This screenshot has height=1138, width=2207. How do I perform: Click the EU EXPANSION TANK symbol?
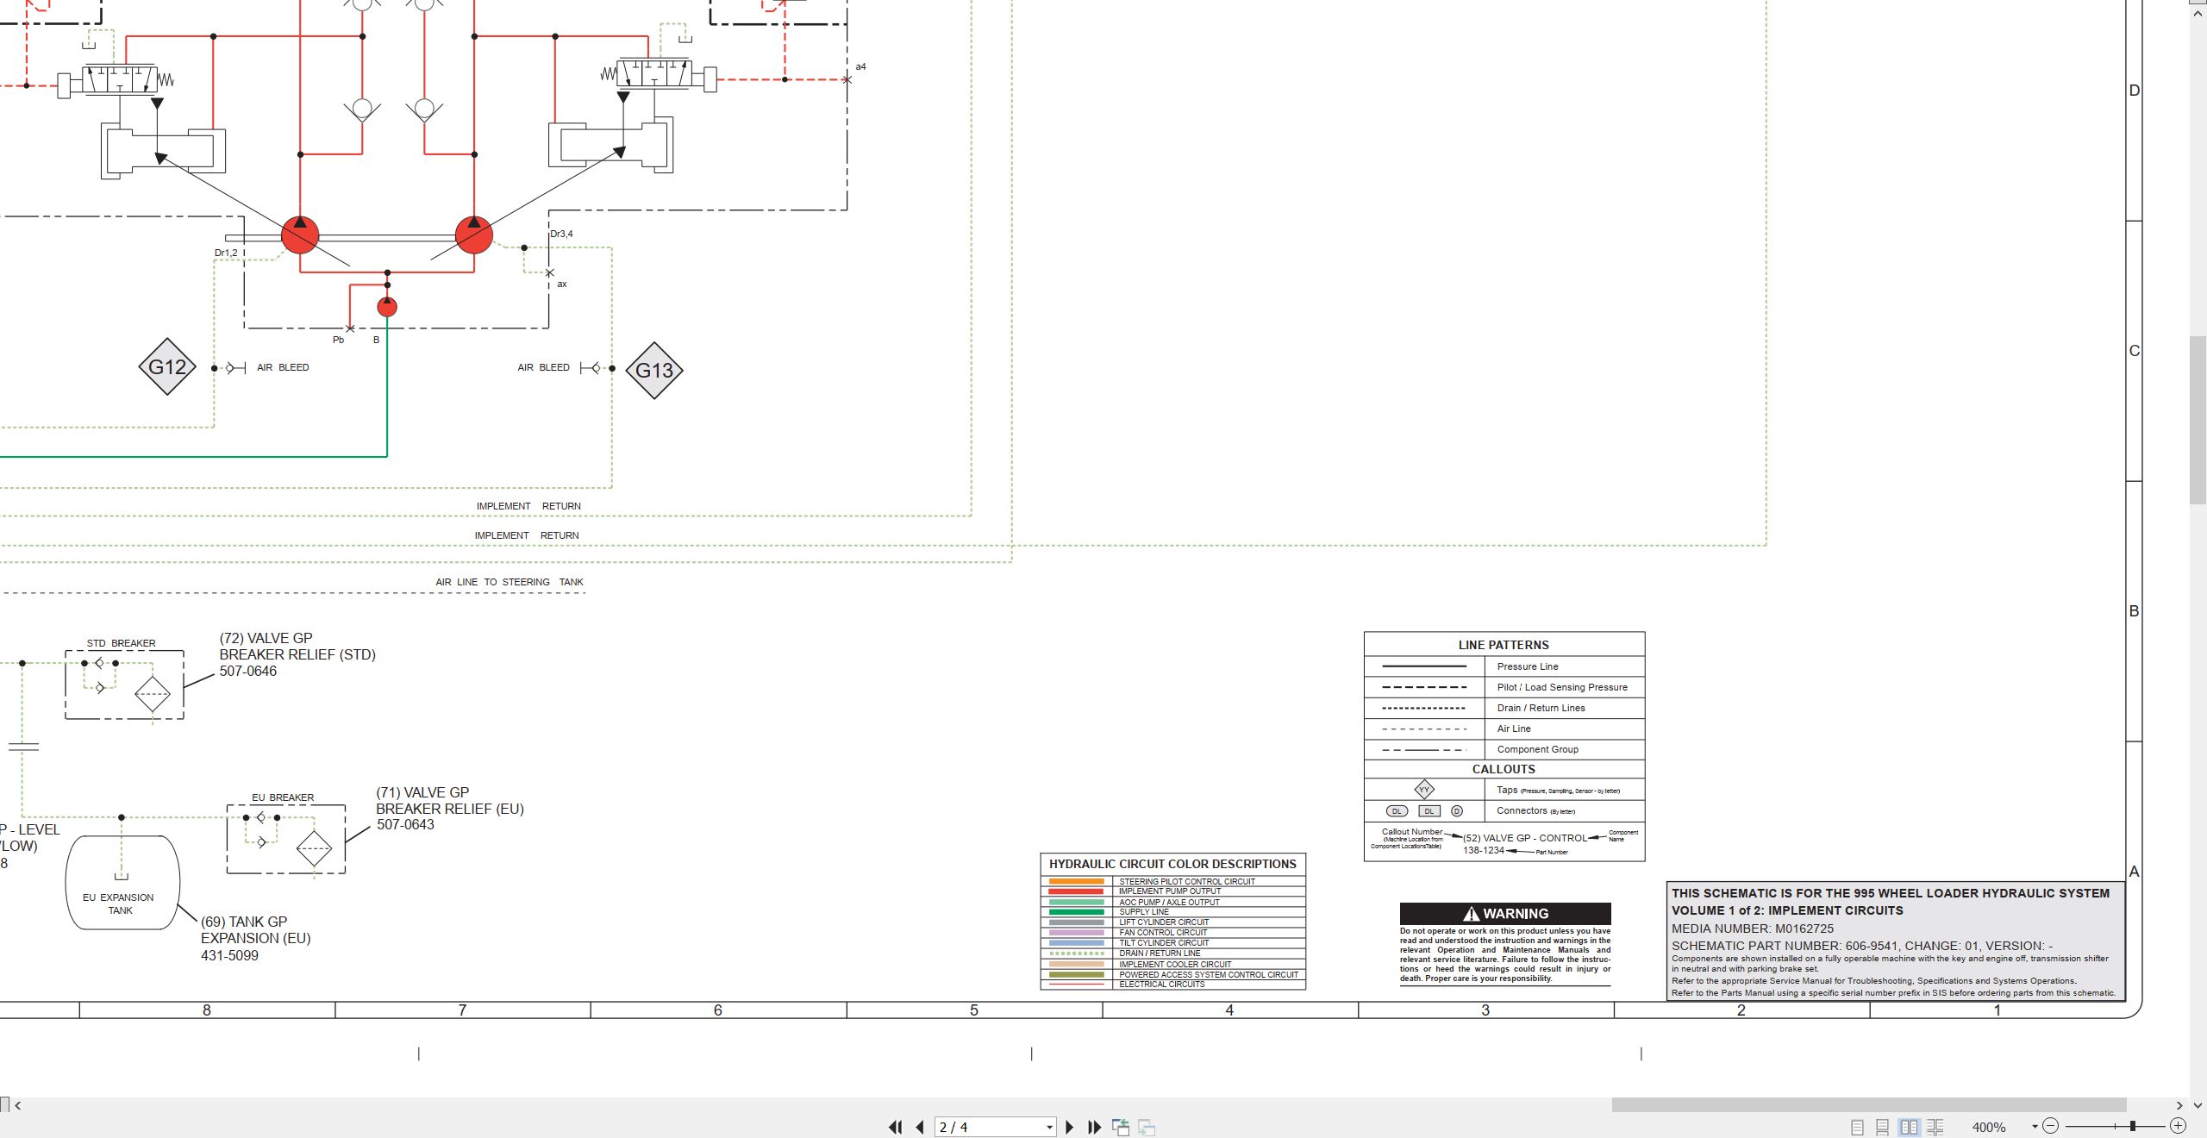pyautogui.click(x=122, y=883)
